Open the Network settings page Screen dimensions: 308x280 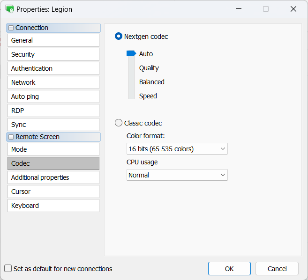(x=53, y=82)
